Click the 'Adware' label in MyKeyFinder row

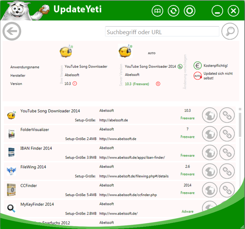point(188,211)
